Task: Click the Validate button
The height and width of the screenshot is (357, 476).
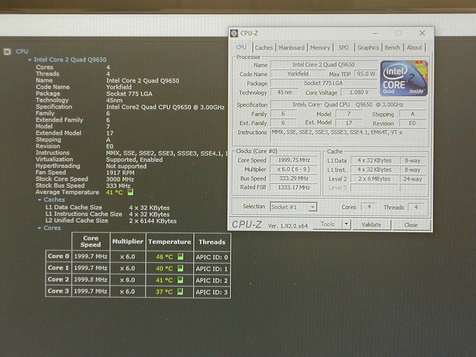Action: click(x=371, y=225)
